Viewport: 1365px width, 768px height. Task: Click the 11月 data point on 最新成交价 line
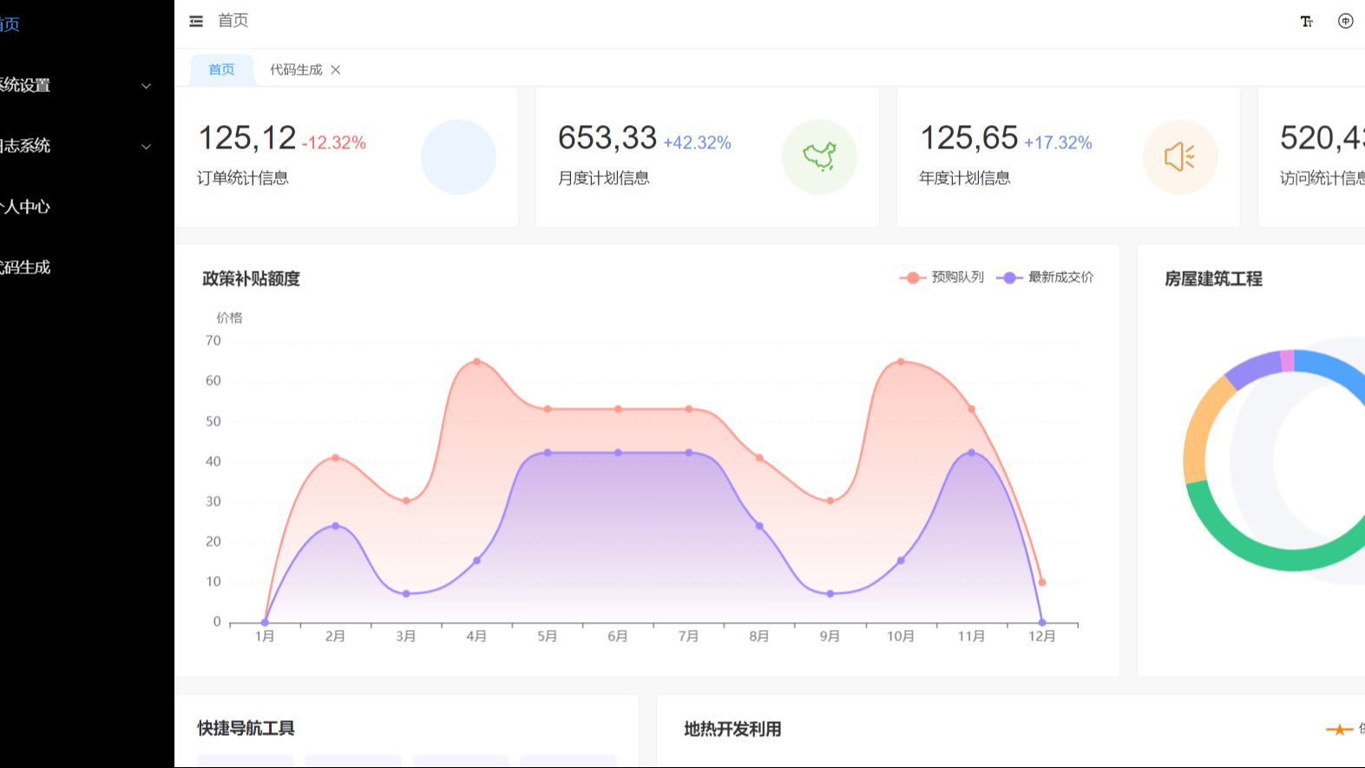972,453
